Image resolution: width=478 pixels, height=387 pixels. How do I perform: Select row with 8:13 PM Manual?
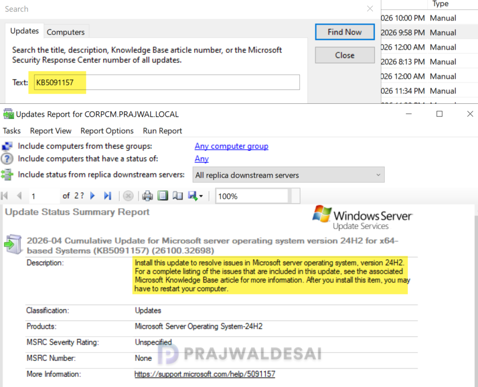pyautogui.click(x=429, y=62)
